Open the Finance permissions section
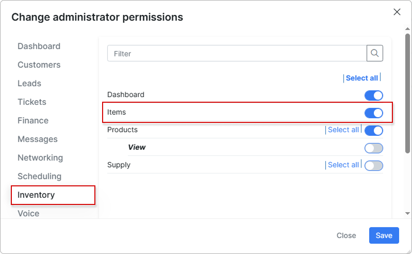412x254 pixels. 33,120
